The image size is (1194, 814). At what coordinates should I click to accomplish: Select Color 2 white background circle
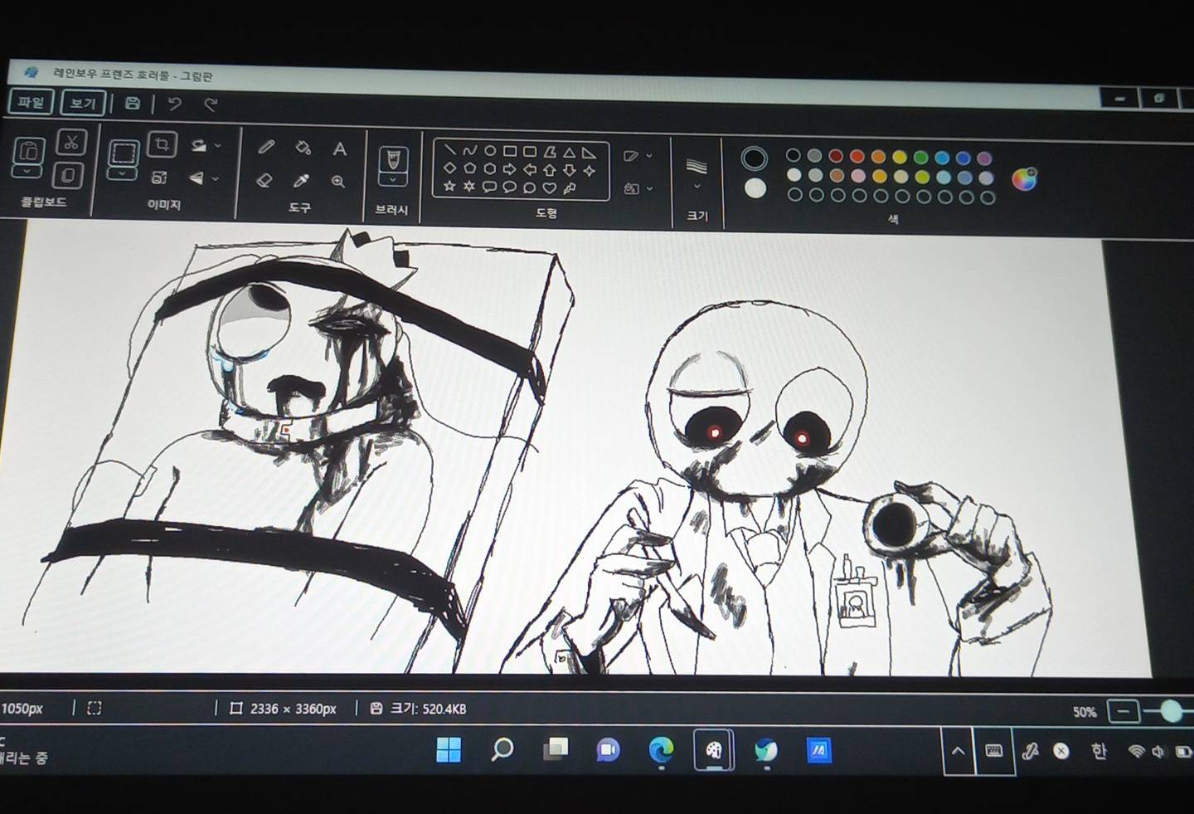[755, 188]
